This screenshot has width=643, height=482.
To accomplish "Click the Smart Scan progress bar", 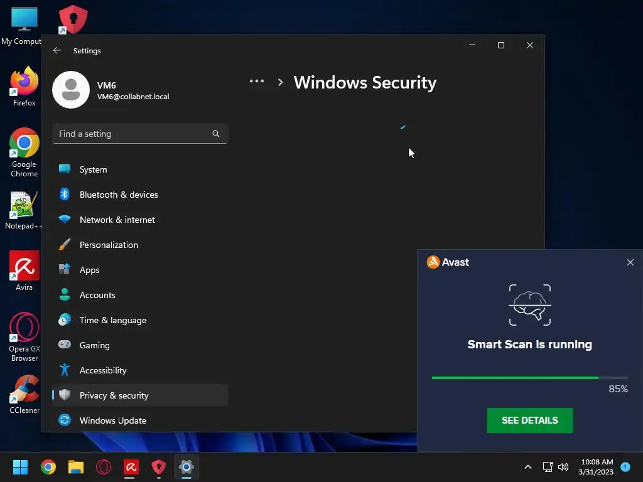I will click(529, 377).
